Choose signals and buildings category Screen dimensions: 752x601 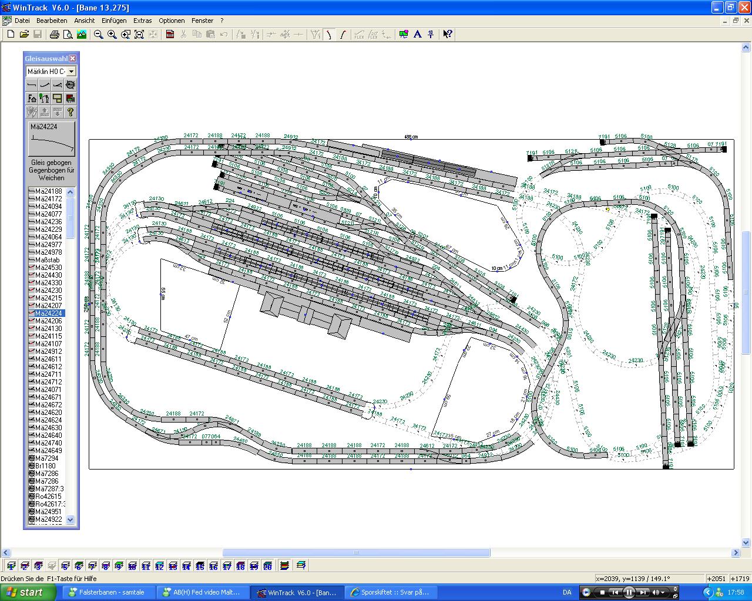(32, 98)
